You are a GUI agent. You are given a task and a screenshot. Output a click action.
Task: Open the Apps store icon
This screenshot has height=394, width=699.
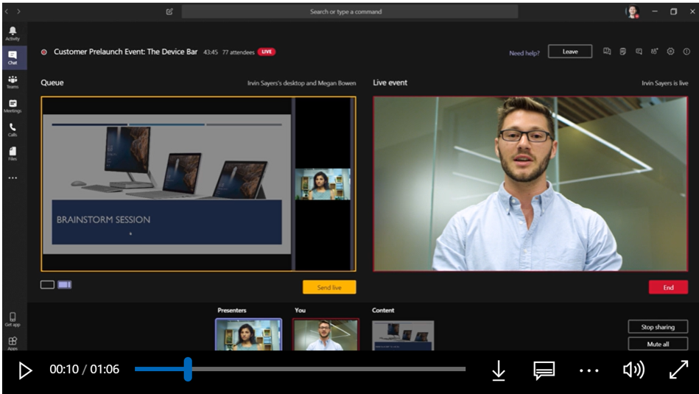(x=13, y=343)
